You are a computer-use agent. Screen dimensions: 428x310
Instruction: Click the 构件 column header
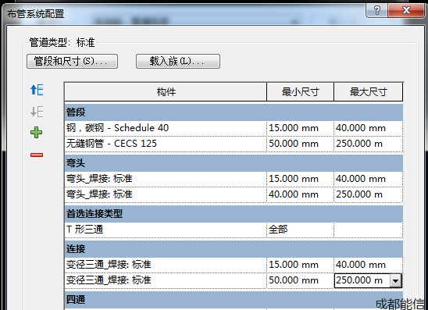point(166,92)
